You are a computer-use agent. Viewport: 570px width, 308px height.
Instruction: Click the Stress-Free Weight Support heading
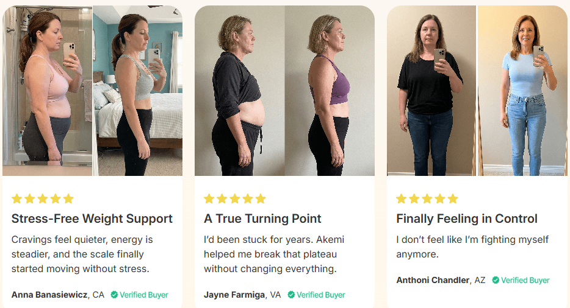(x=92, y=219)
